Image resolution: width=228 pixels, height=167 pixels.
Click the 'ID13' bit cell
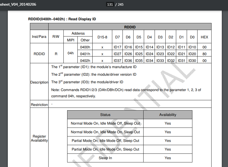pos(160,47)
